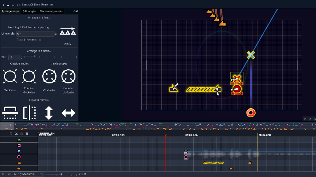The height and width of the screenshot is (177, 316).
Task: Click the white music note icon in preview
Action: coord(310,119)
